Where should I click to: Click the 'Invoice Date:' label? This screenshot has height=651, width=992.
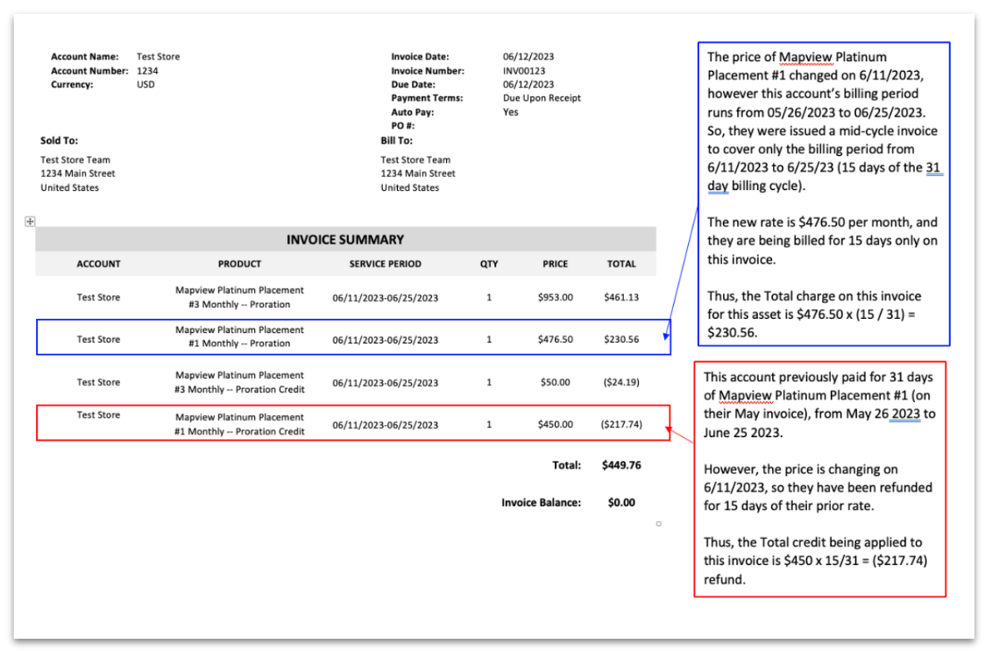click(x=420, y=57)
